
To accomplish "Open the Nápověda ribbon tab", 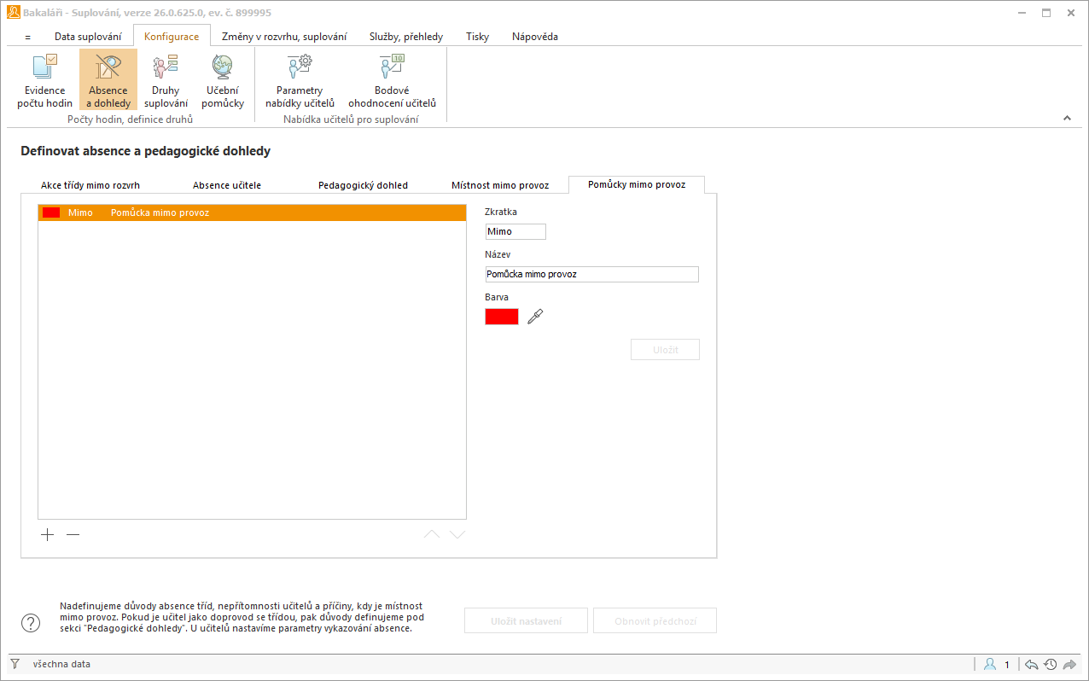I will [x=535, y=37].
